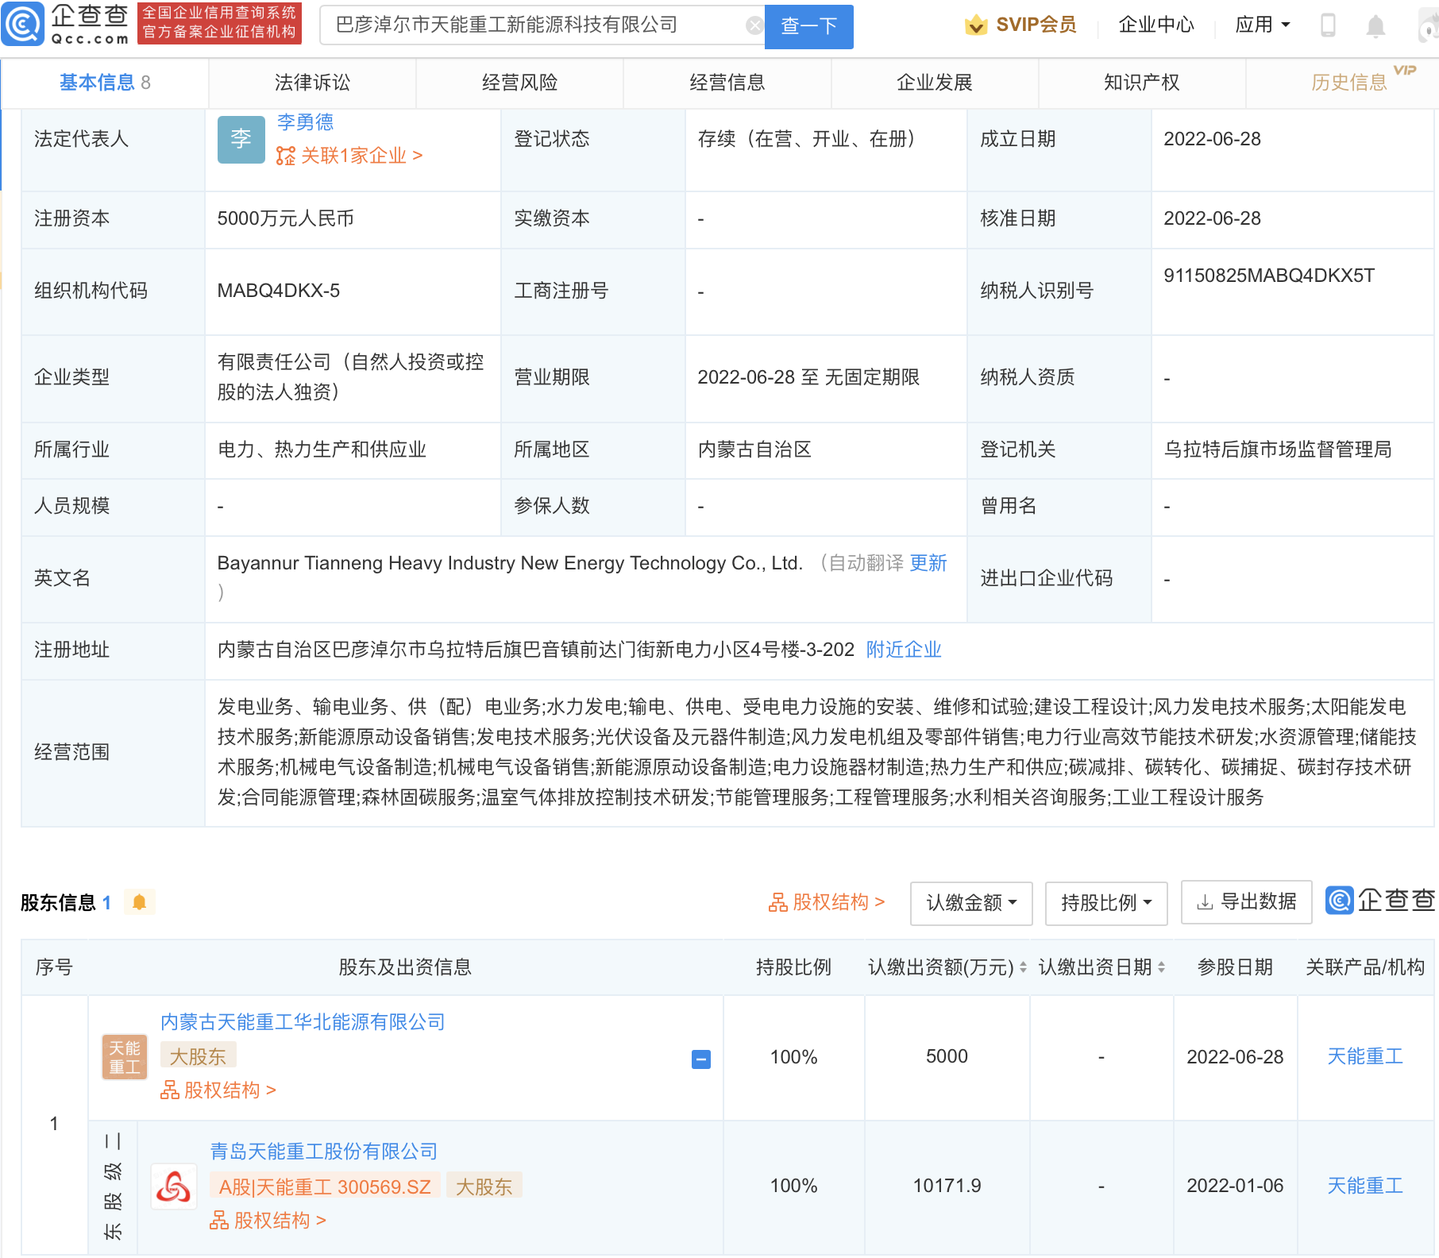Switch to 基本信息 tab

pos(105,83)
